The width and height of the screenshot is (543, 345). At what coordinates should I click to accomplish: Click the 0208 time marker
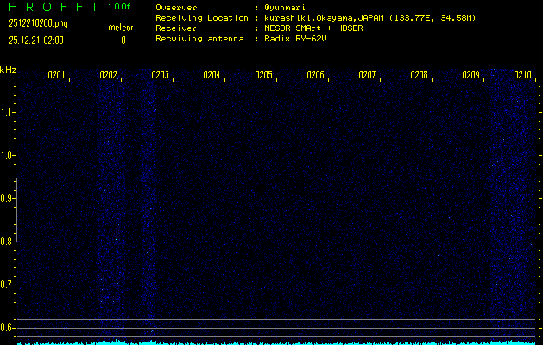pyautogui.click(x=419, y=75)
